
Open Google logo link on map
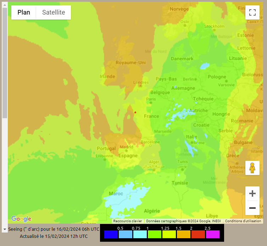(x=21, y=219)
